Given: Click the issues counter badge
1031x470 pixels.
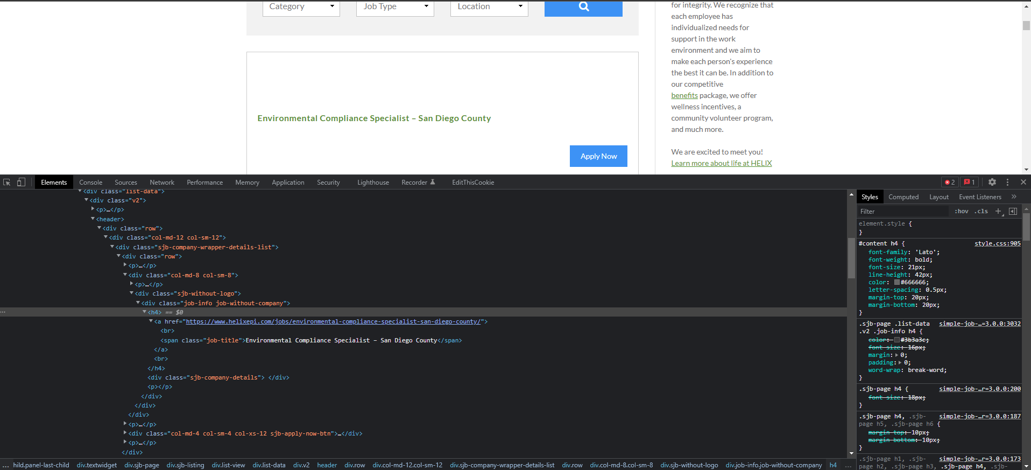Looking at the screenshot, I should click(970, 183).
